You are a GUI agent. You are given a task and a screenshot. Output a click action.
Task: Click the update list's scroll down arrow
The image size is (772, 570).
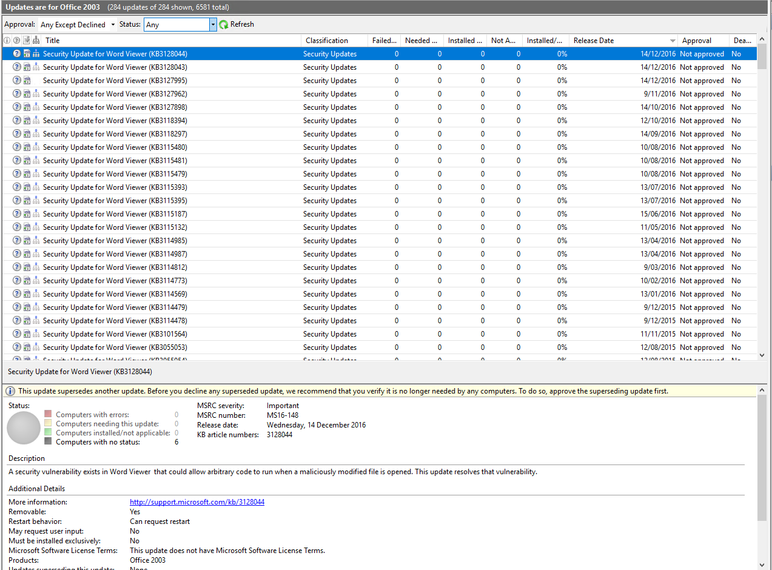click(x=762, y=355)
